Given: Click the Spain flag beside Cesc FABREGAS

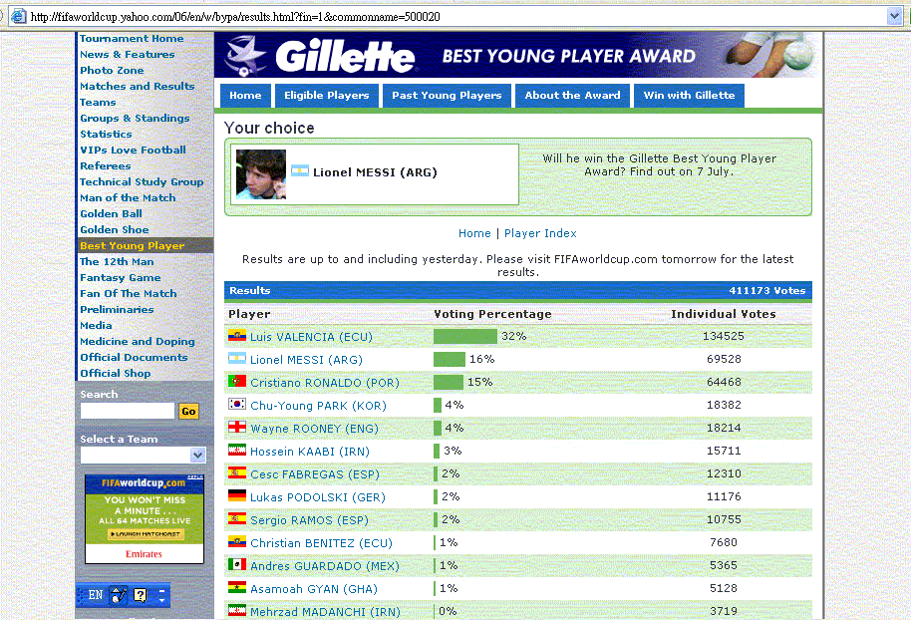Looking at the screenshot, I should [237, 473].
